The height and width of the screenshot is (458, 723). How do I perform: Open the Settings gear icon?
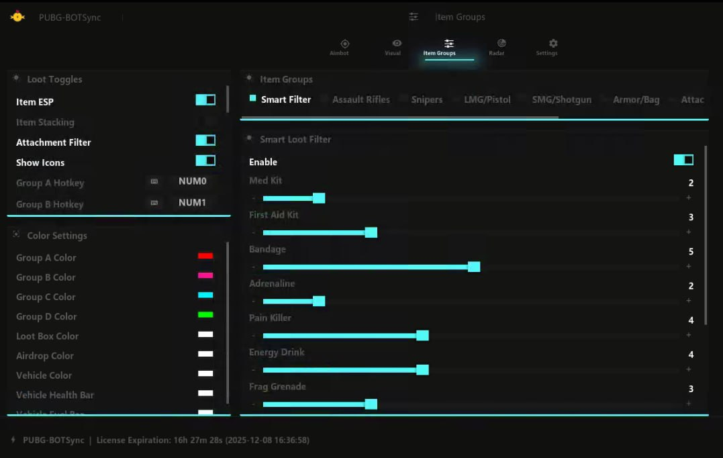tap(553, 44)
